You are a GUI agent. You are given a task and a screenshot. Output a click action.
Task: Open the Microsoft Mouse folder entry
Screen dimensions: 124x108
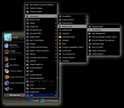pyautogui.click(x=41, y=30)
